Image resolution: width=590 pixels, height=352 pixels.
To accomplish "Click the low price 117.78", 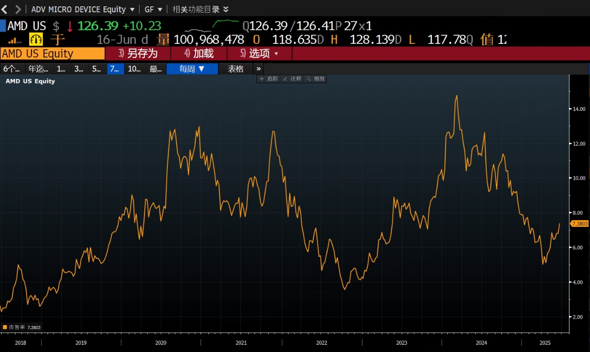I will tap(446, 40).
